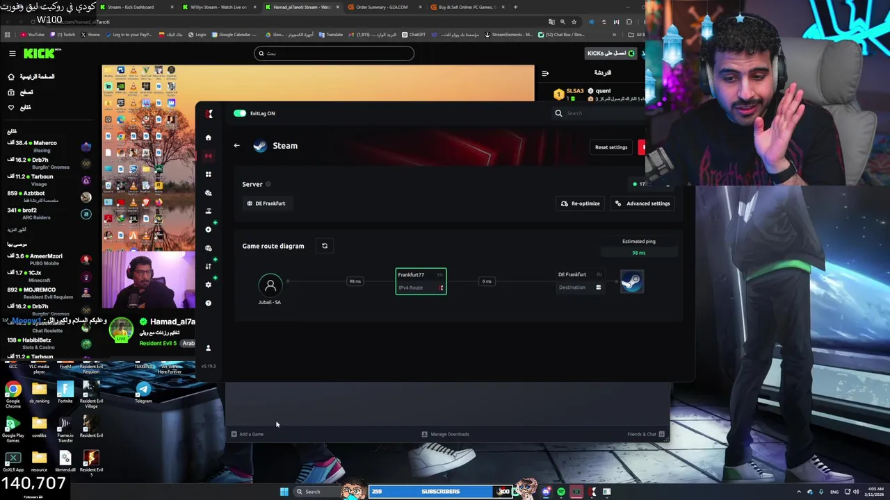Click Reset settings button

pos(611,147)
